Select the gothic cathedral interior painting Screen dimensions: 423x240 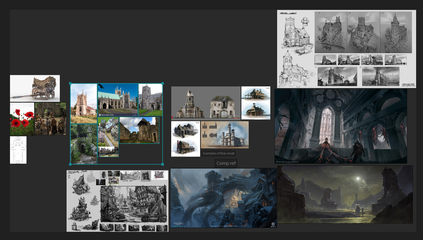[x=341, y=126]
